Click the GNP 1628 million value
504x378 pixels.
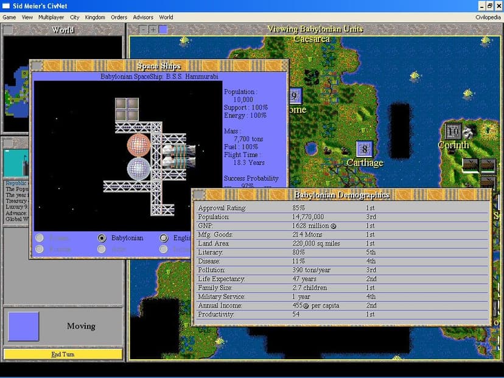click(x=313, y=226)
